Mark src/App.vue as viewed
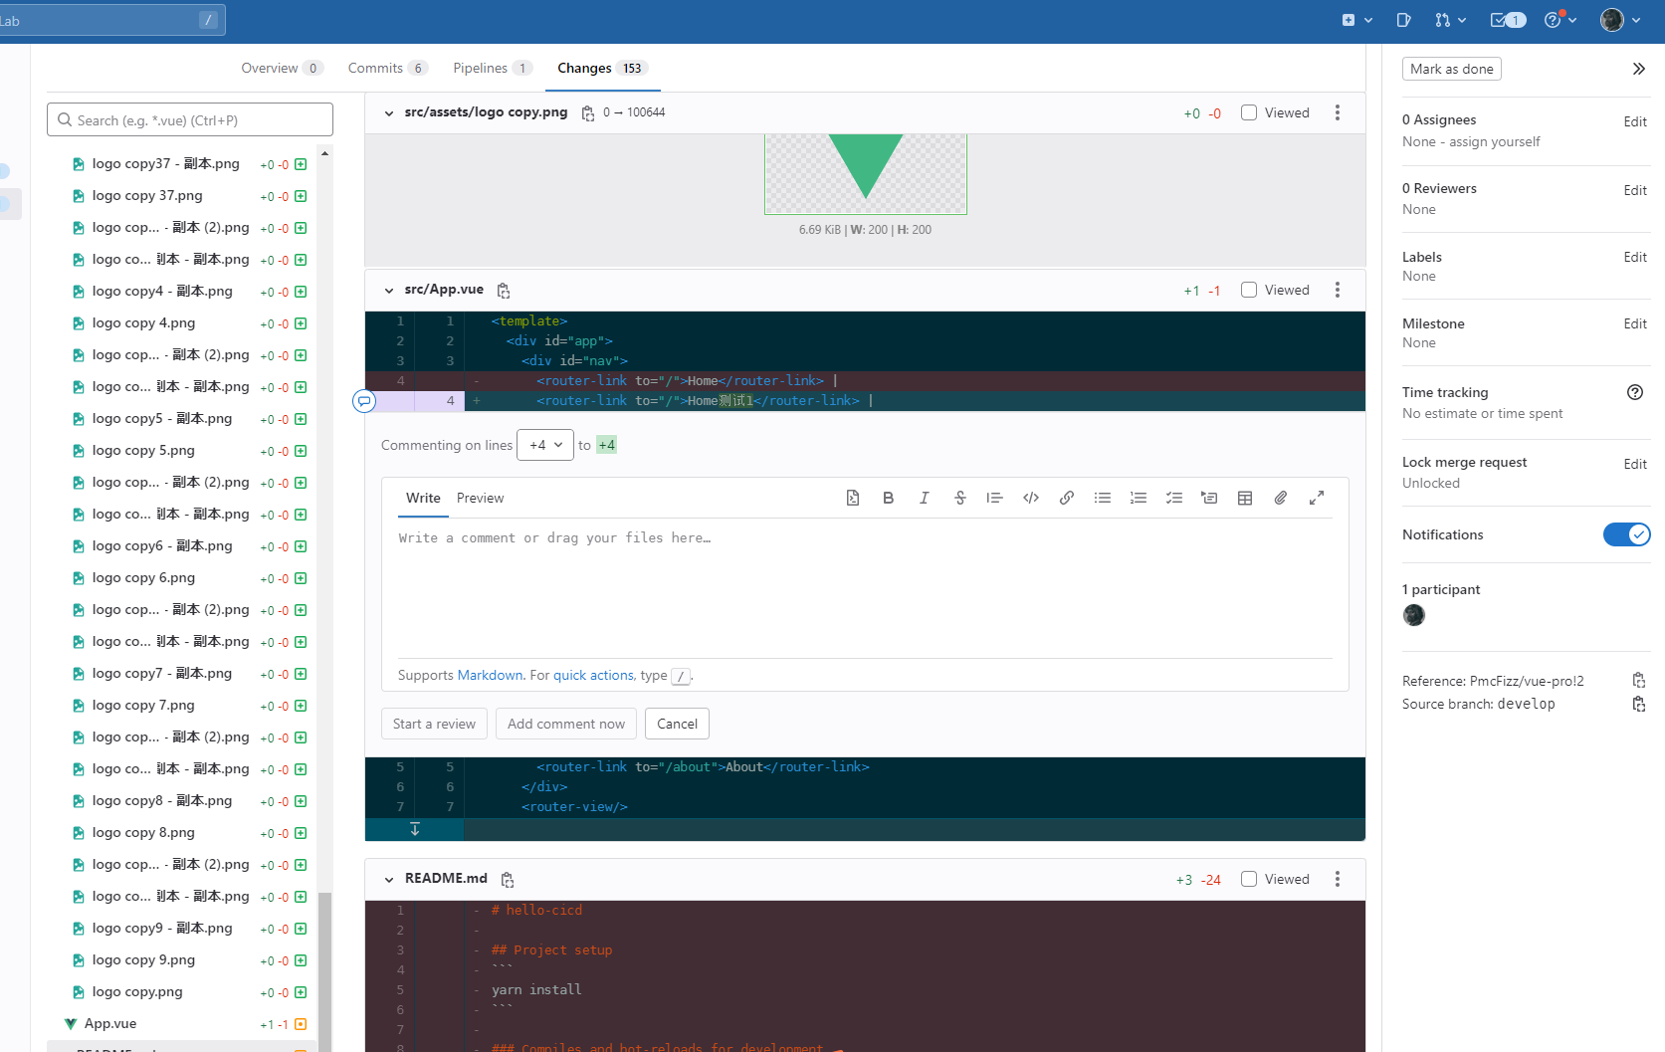 (1249, 290)
